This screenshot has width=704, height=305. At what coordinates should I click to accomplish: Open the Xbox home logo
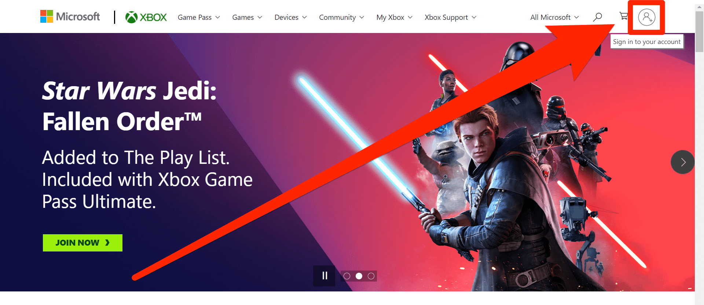(146, 17)
